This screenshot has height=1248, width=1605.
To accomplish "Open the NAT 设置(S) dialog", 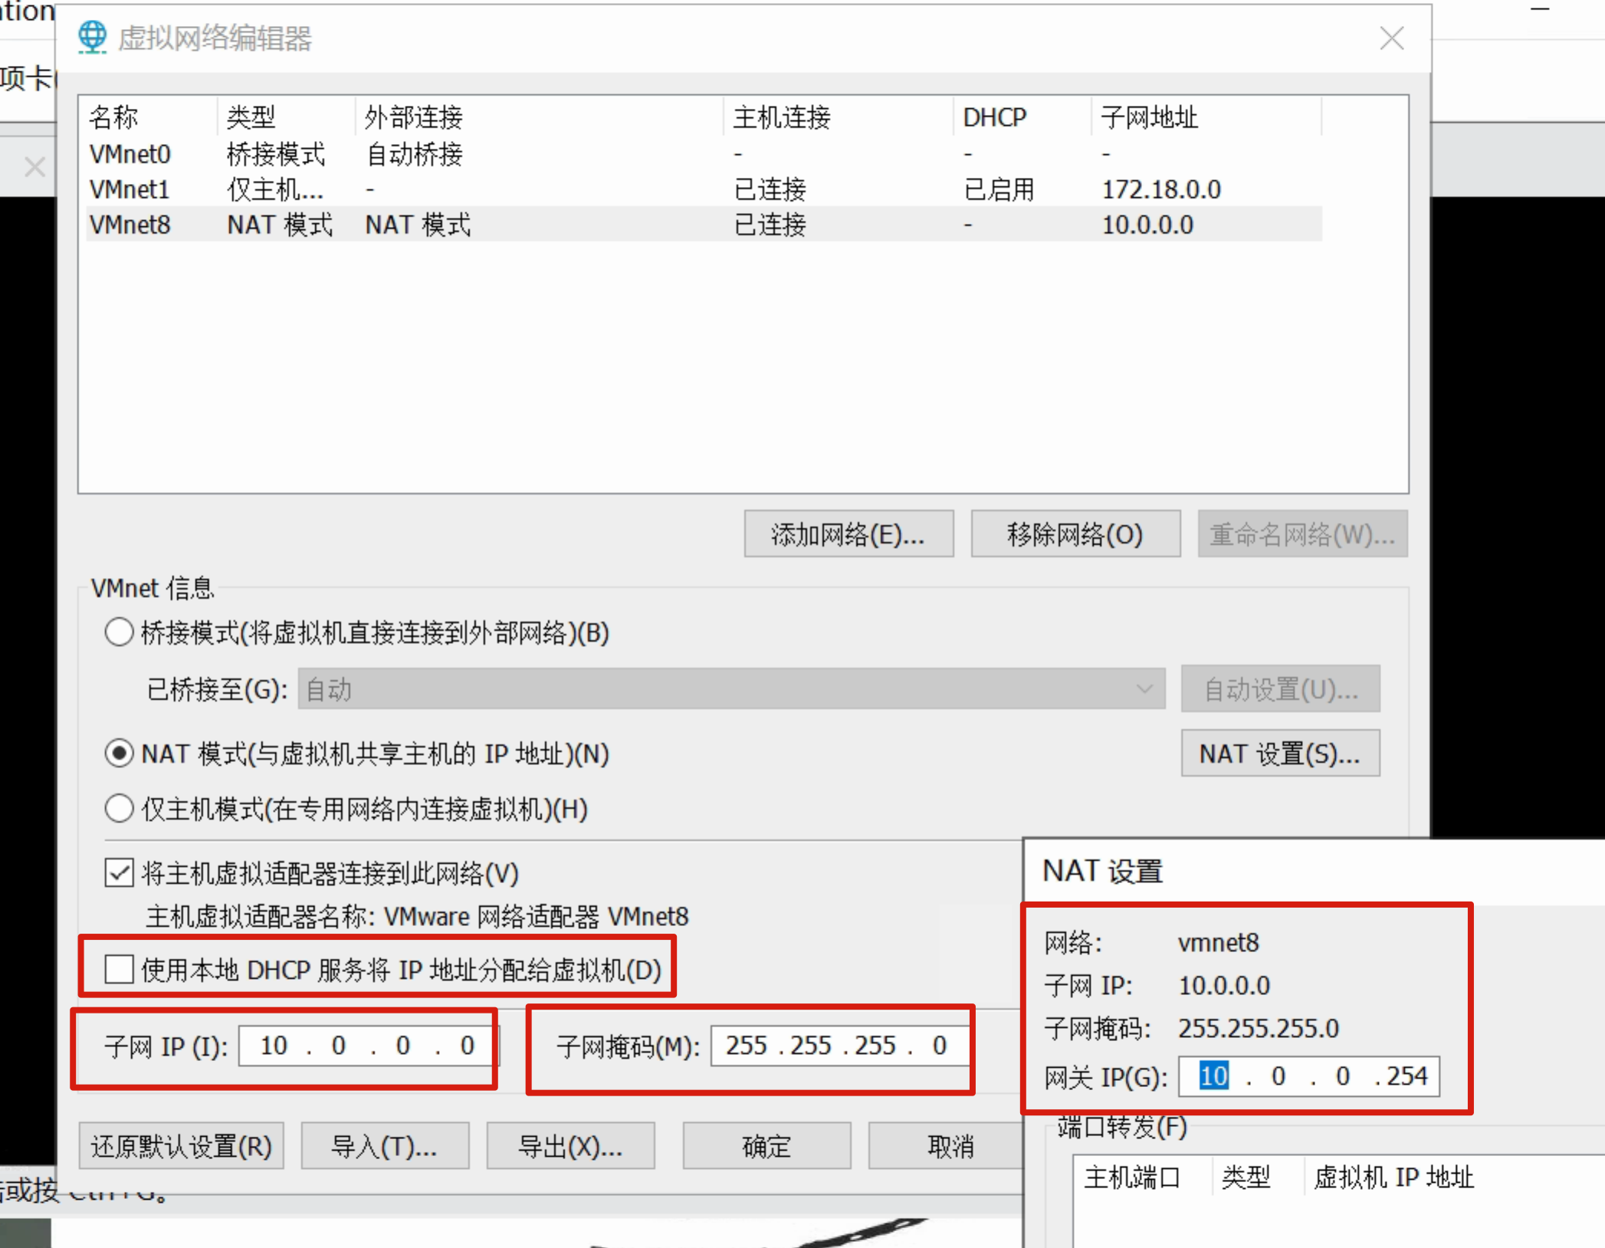I will point(1279,754).
